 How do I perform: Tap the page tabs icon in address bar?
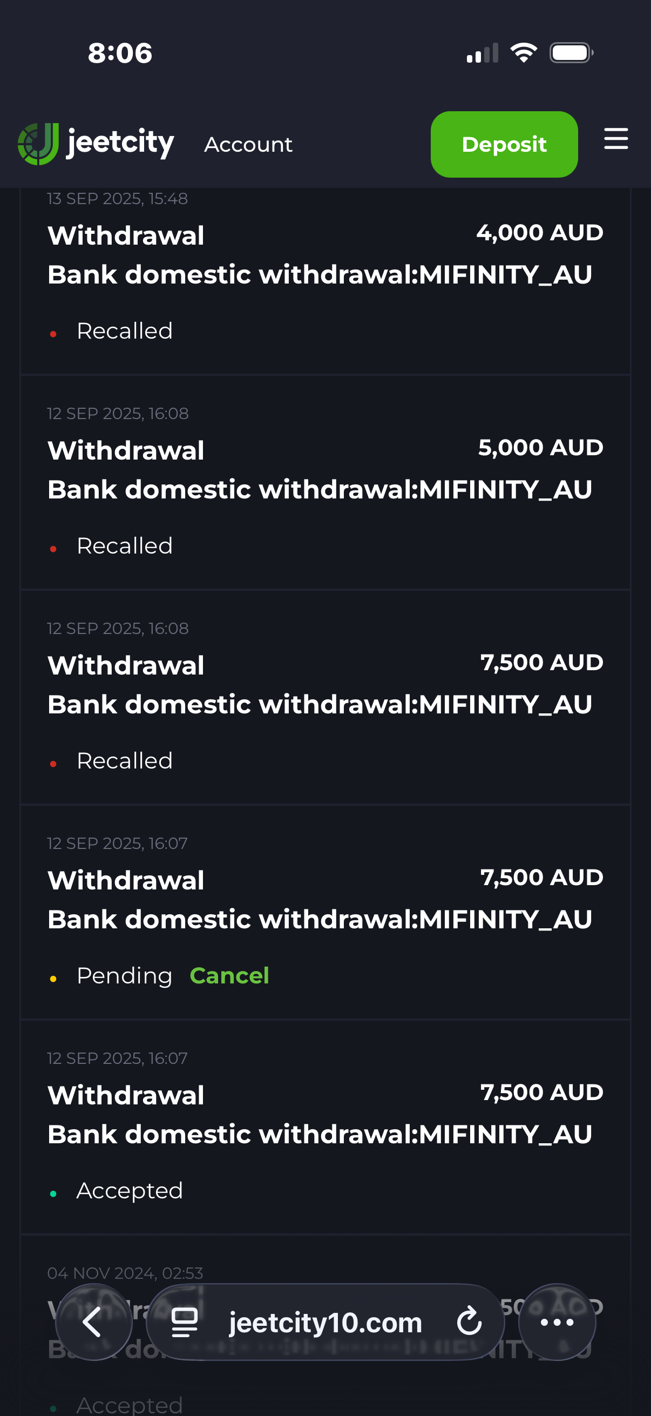click(185, 1321)
